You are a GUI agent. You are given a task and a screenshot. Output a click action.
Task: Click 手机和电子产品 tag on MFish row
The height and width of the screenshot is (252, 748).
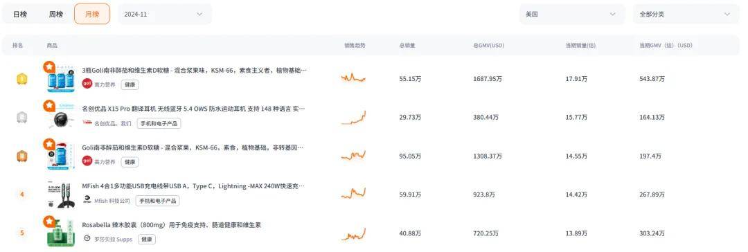[x=157, y=201]
